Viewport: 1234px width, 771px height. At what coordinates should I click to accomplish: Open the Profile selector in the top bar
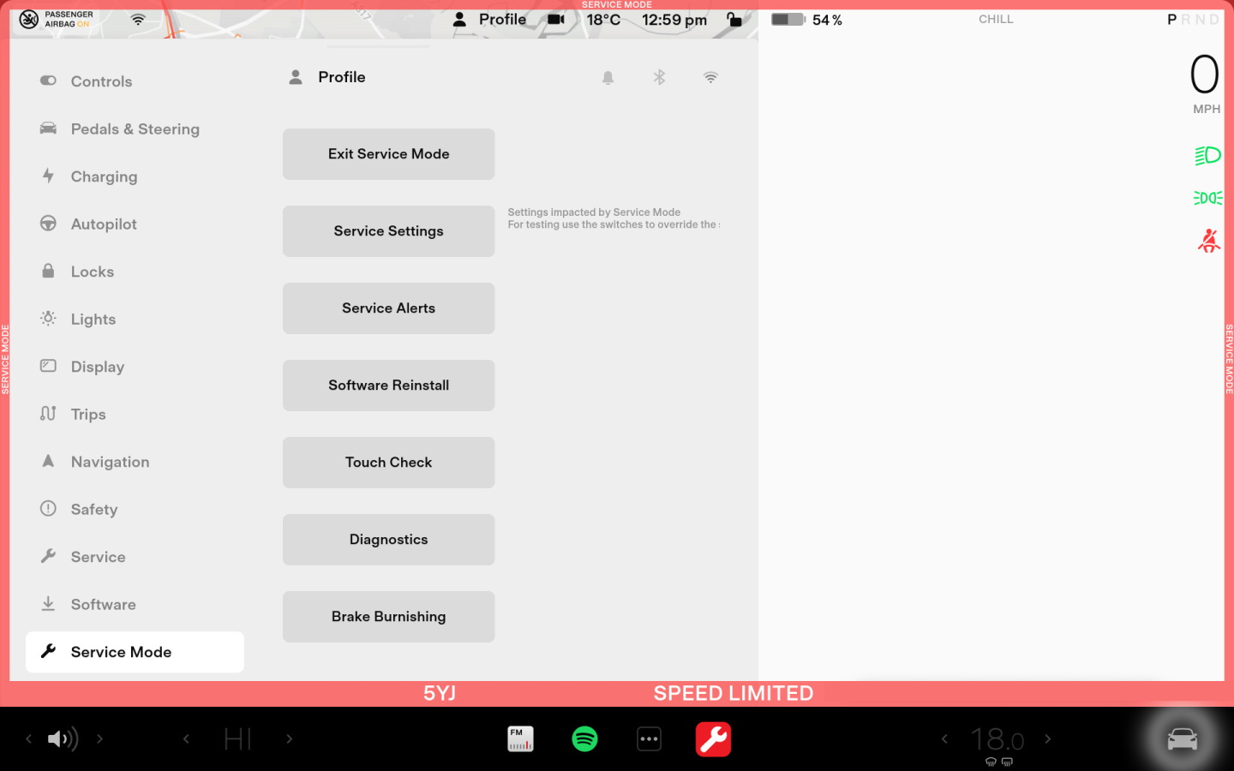click(489, 20)
